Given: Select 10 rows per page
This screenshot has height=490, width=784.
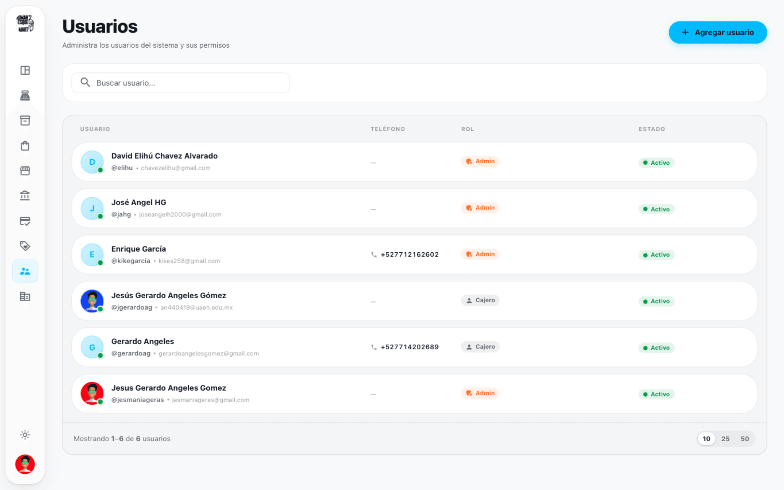Looking at the screenshot, I should [706, 439].
